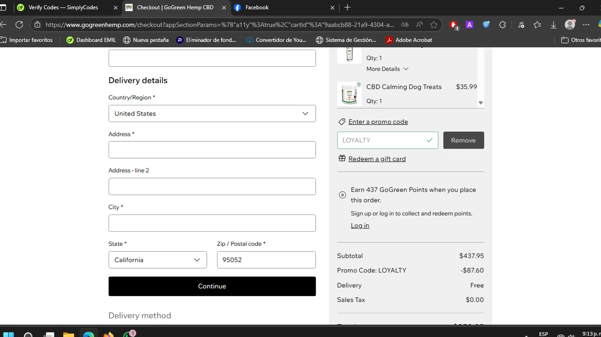Click LOYALTY promo code field
601x337 pixels.
[387, 140]
